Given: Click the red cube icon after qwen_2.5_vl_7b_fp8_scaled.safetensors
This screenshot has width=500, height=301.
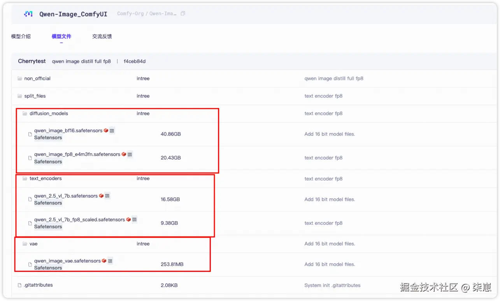Looking at the screenshot, I should 128,220.
